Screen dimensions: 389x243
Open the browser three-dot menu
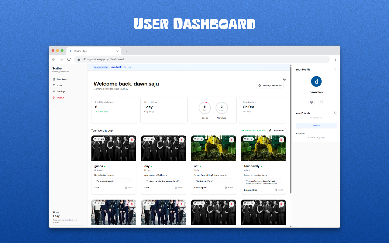point(335,59)
